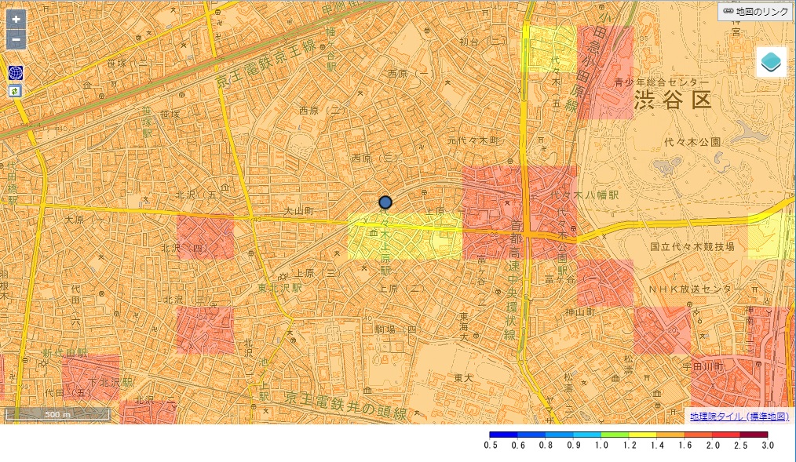Click the 国立代々木競技場 label on map
796x462 pixels.
tap(692, 246)
